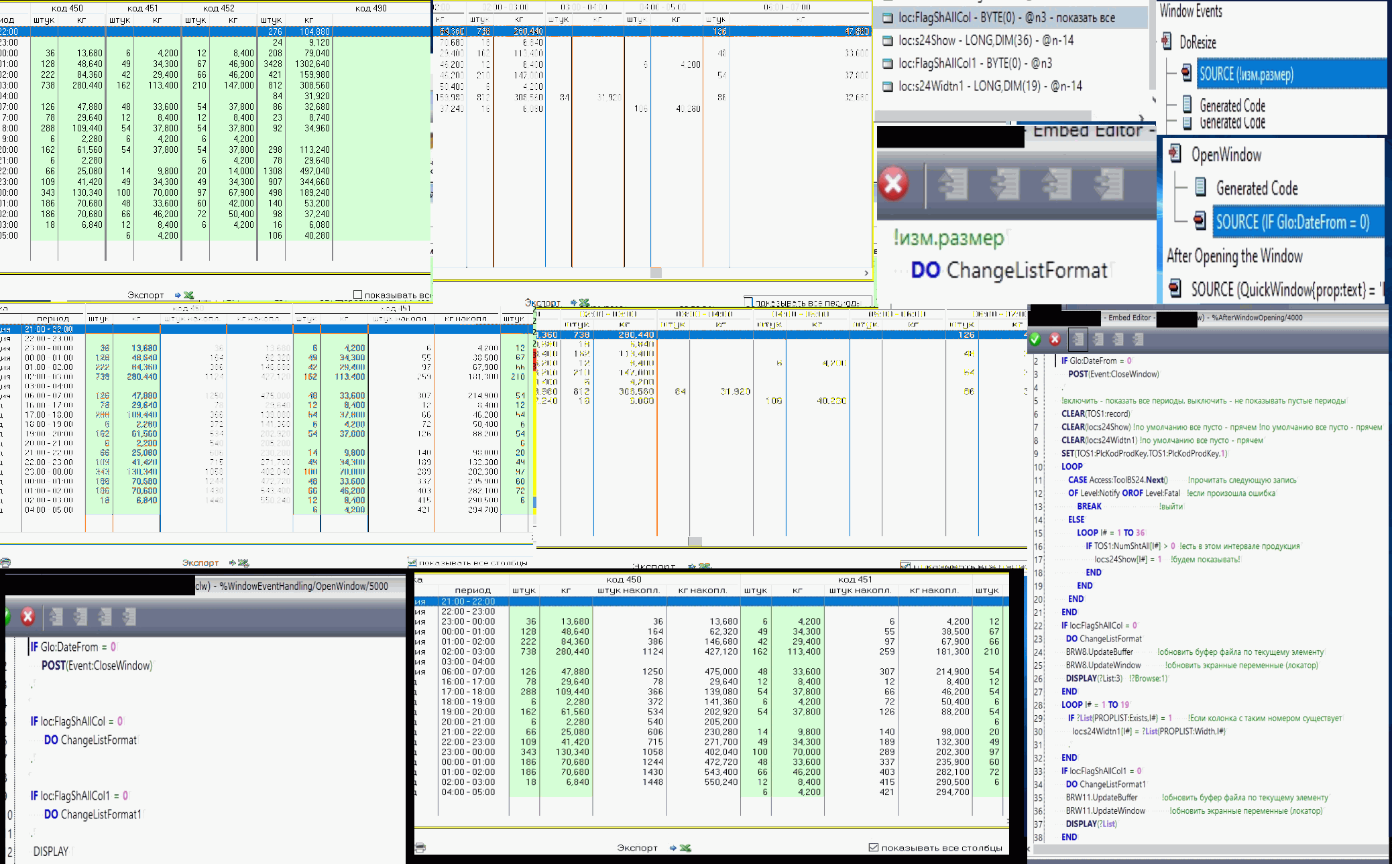The height and width of the screenshot is (864, 1392).
Task: Click Excel icon by Экспорт under top-left table
Action: (x=189, y=295)
